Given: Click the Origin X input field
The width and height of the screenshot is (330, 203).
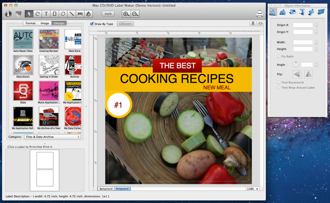Looking at the screenshot, I should tap(303, 25).
